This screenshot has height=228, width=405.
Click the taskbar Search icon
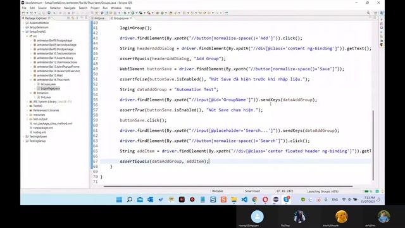(x=129, y=199)
